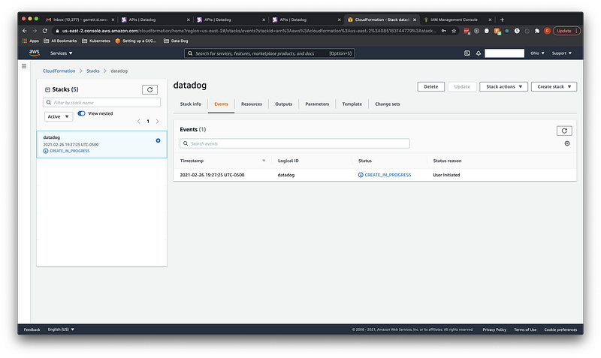This screenshot has width=601, height=358.
Task: Open the All Bookmarks folder
Action: [60, 41]
